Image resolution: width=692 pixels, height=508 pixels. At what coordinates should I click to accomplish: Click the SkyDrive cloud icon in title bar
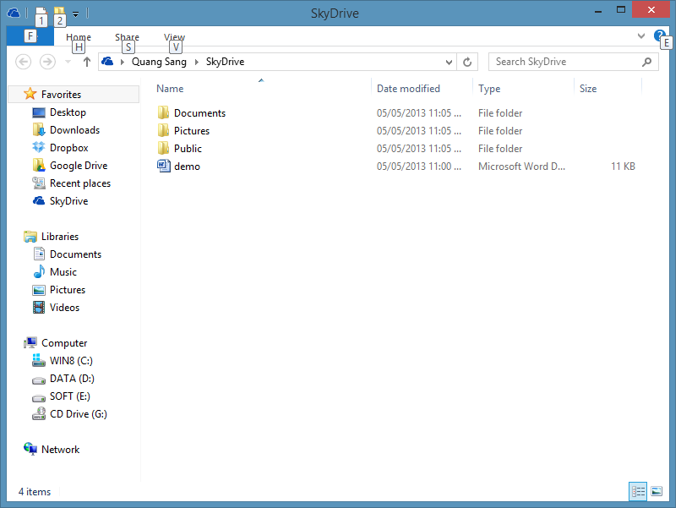pyautogui.click(x=14, y=13)
